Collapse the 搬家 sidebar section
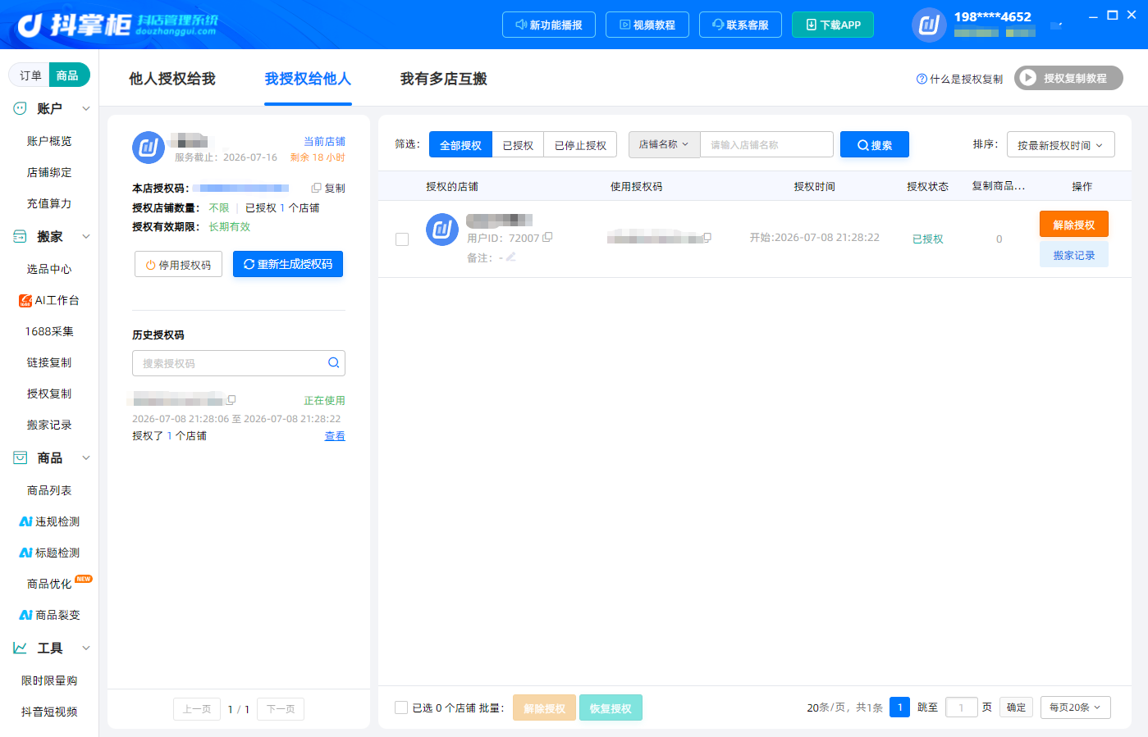The width and height of the screenshot is (1148, 737). (x=85, y=236)
